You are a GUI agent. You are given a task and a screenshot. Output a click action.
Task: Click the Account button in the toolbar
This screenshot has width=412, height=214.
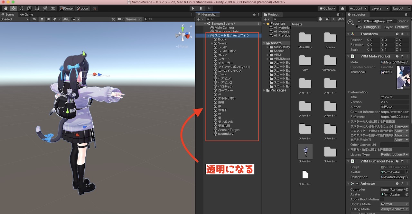(x=357, y=8)
